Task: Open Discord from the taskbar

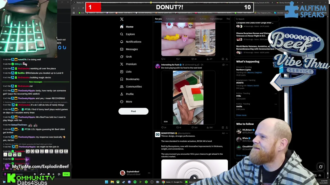Action: [129, 182]
